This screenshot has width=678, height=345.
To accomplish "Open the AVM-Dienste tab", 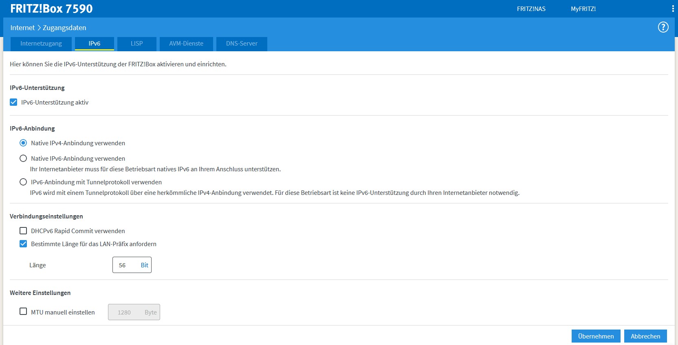I will [186, 44].
